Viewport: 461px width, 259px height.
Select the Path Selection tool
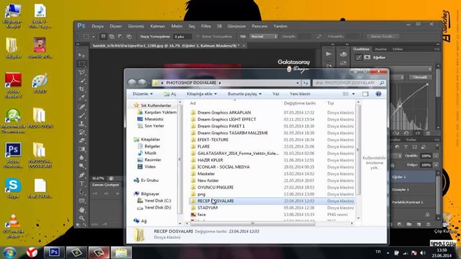click(82, 192)
